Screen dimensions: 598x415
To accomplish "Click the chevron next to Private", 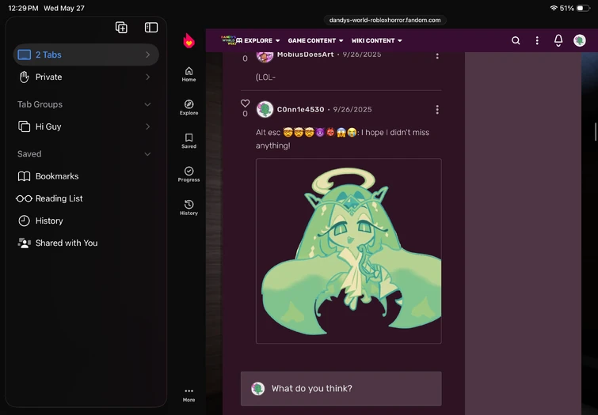I will click(147, 77).
